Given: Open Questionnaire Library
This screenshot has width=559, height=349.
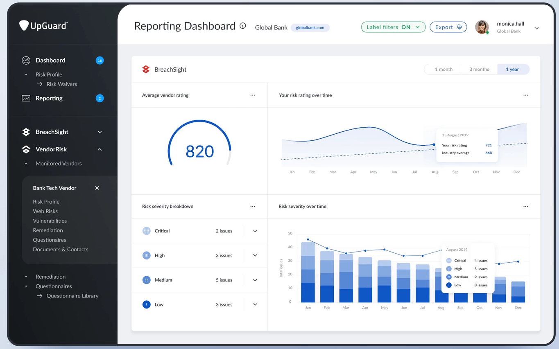Looking at the screenshot, I should [72, 296].
